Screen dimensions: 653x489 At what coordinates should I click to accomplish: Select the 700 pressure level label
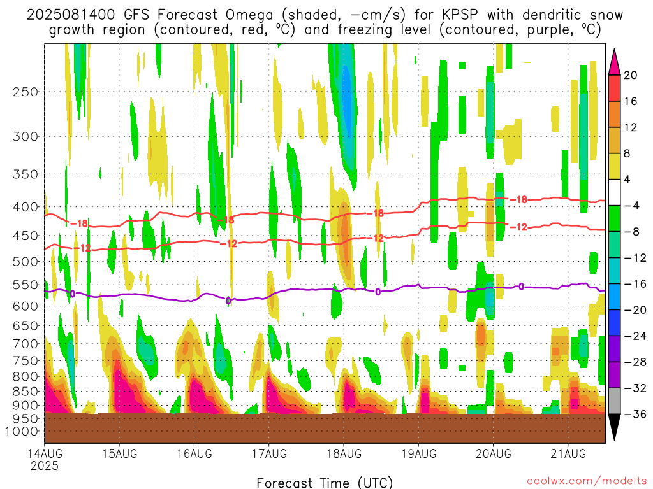point(26,344)
